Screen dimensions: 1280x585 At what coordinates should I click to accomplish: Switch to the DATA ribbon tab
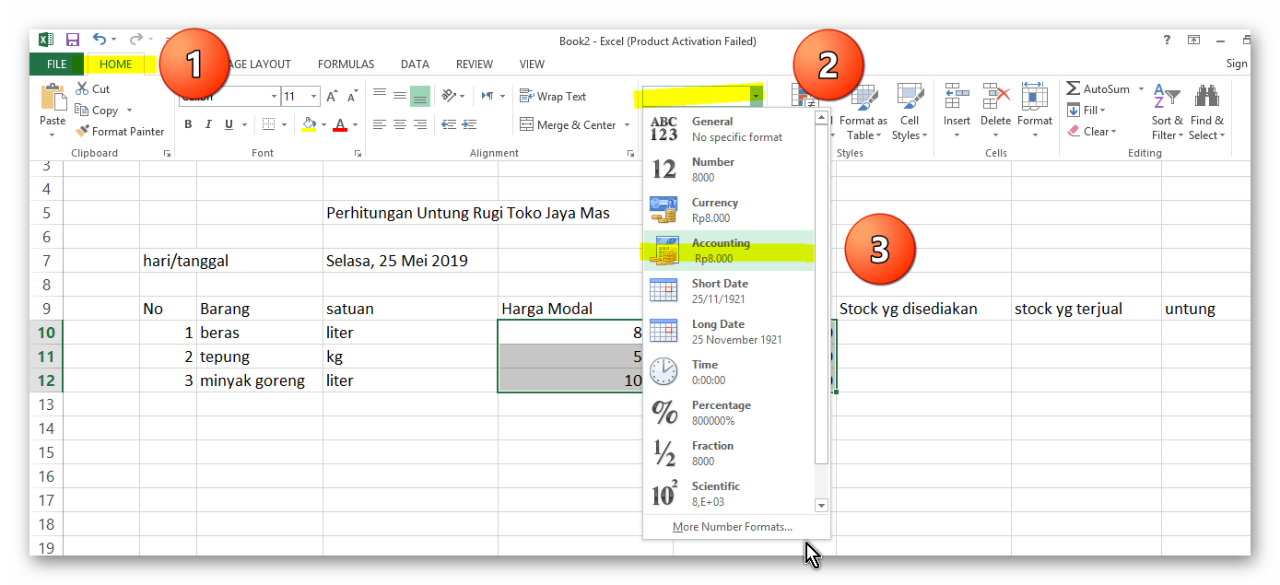click(415, 64)
